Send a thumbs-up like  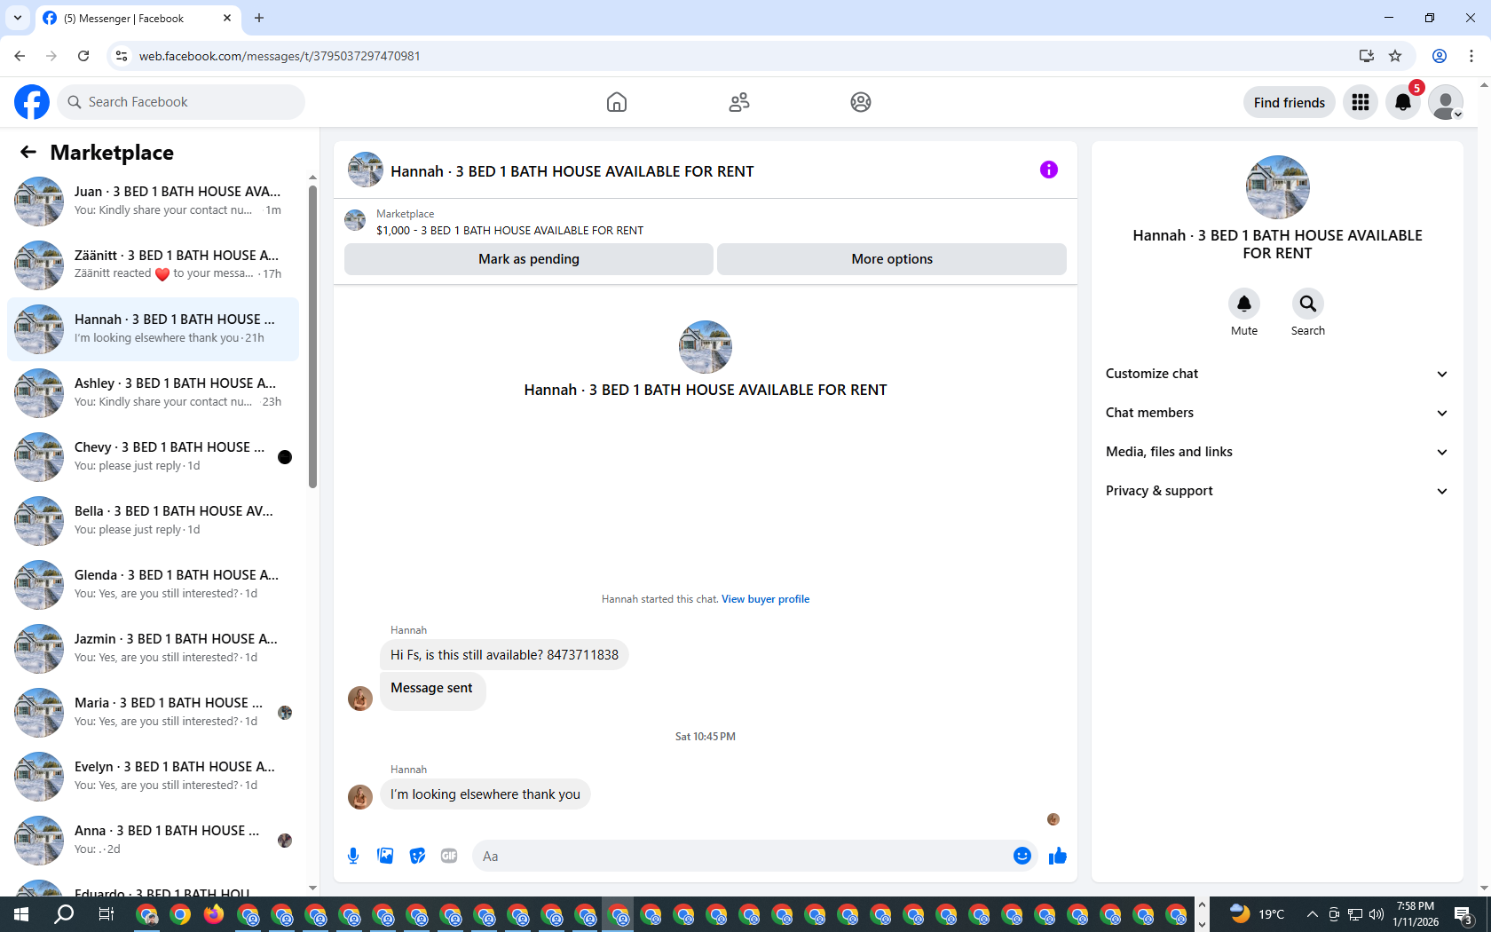pyautogui.click(x=1058, y=856)
